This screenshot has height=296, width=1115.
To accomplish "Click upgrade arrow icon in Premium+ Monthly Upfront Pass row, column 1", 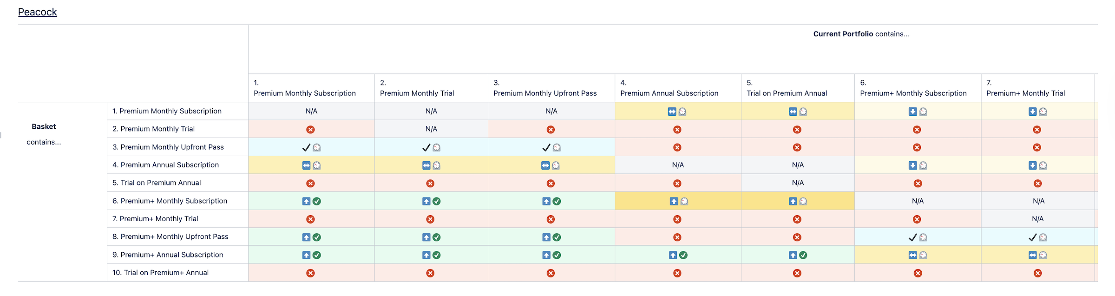I will 306,237.
